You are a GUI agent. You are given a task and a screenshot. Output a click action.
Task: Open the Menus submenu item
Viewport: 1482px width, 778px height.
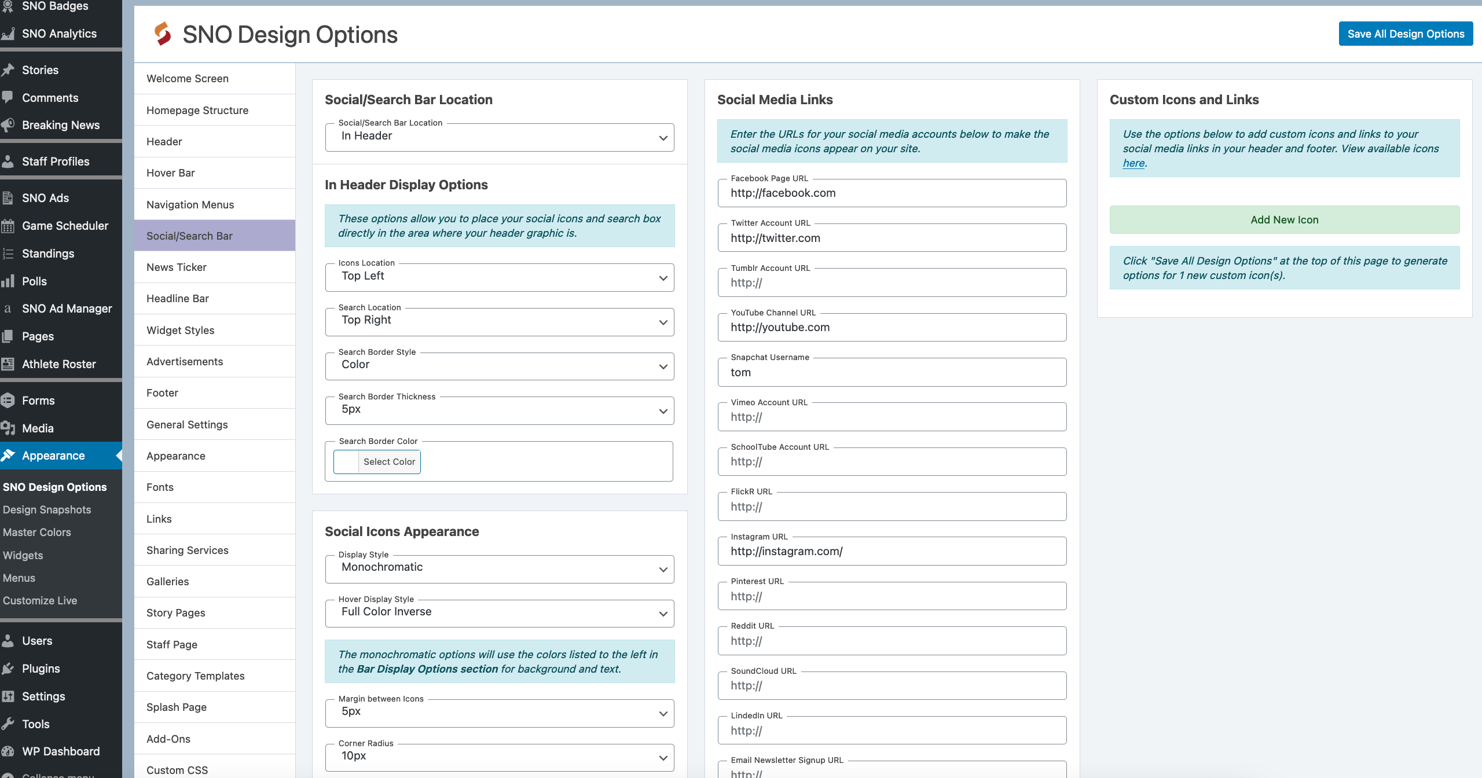(19, 578)
